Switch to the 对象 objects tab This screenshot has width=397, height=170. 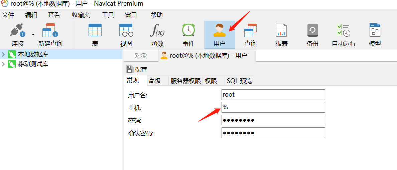point(141,56)
